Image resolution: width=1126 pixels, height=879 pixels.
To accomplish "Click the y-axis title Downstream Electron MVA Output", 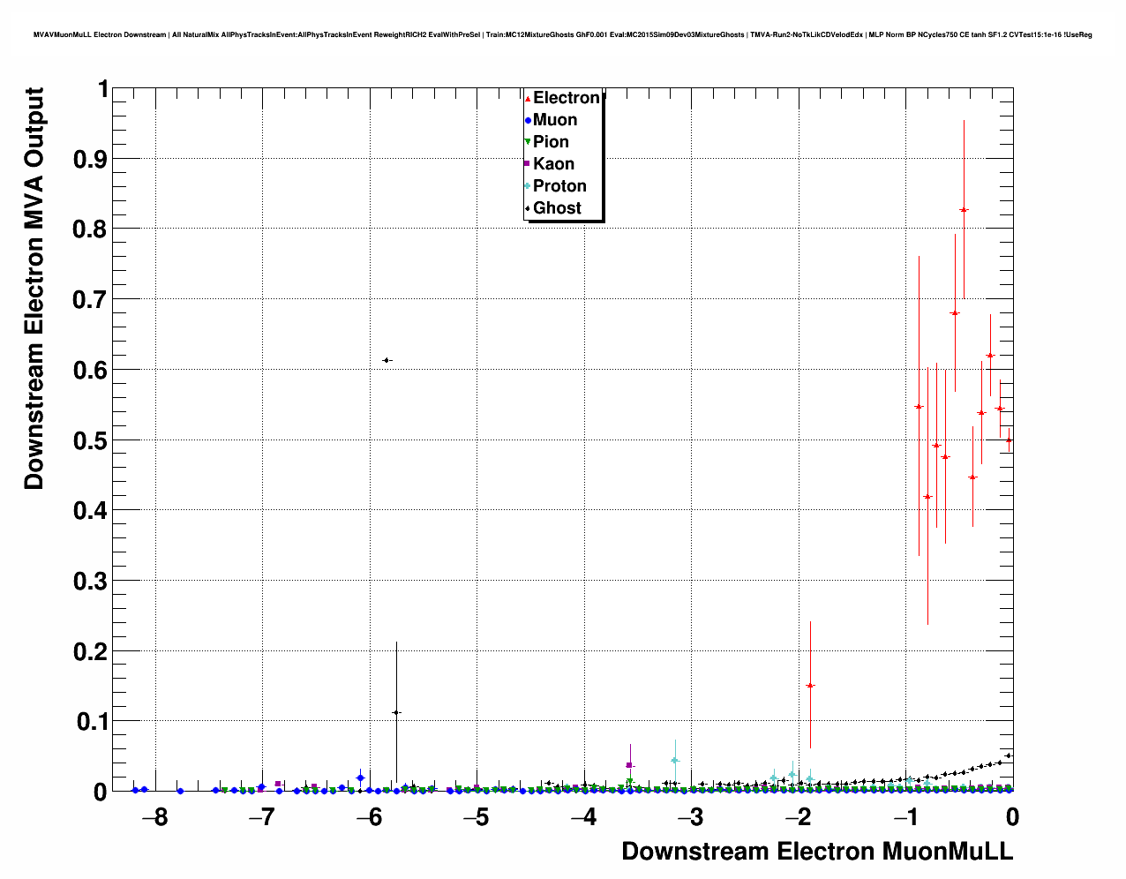I will [x=34, y=289].
